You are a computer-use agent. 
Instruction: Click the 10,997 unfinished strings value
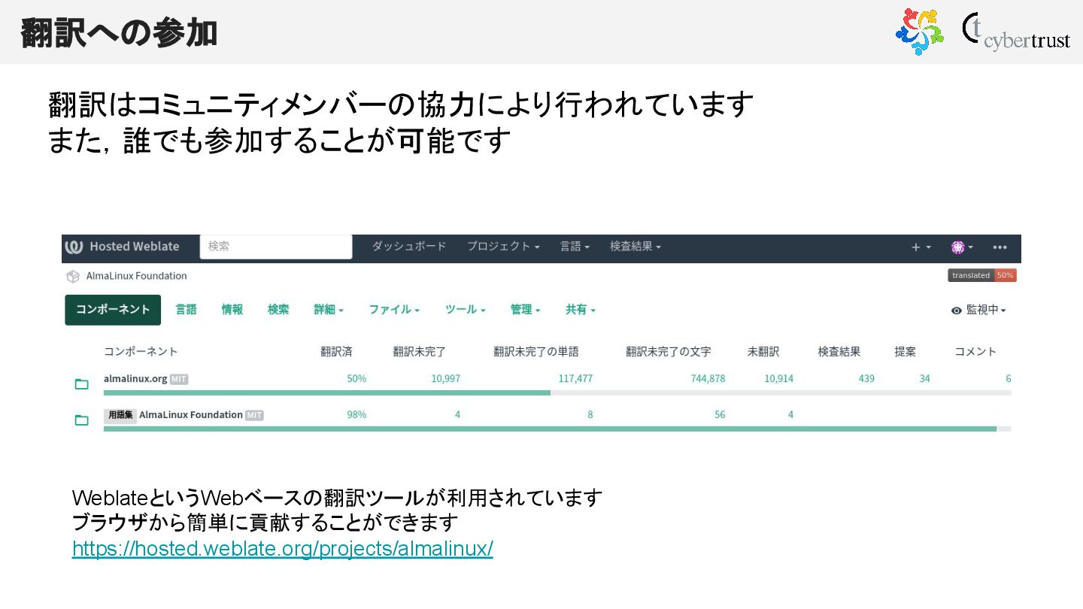446,379
